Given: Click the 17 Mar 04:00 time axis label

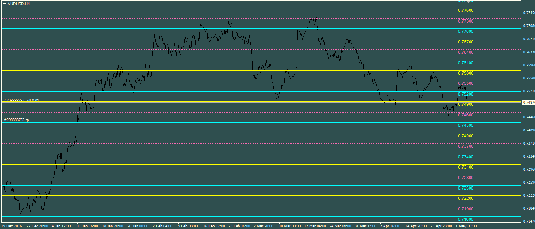Looking at the screenshot, I should 315,226.
